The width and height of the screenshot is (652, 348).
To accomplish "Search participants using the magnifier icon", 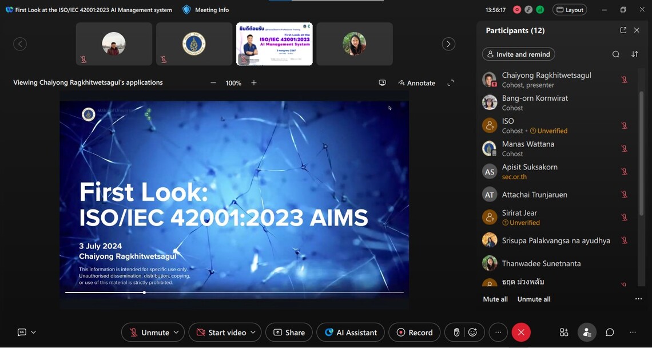I will point(615,54).
